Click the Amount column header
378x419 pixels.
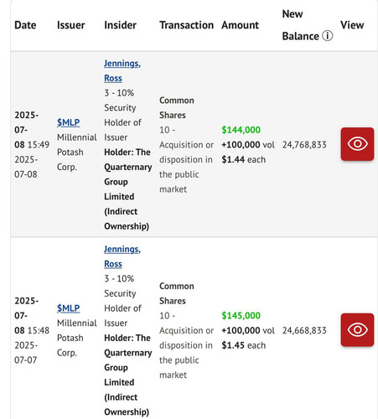point(241,25)
